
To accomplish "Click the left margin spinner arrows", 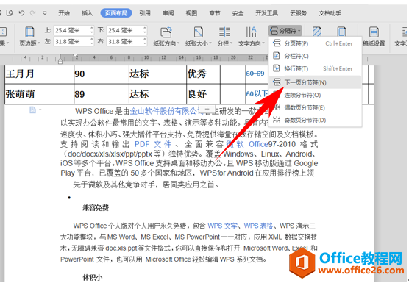I will [92, 41].
